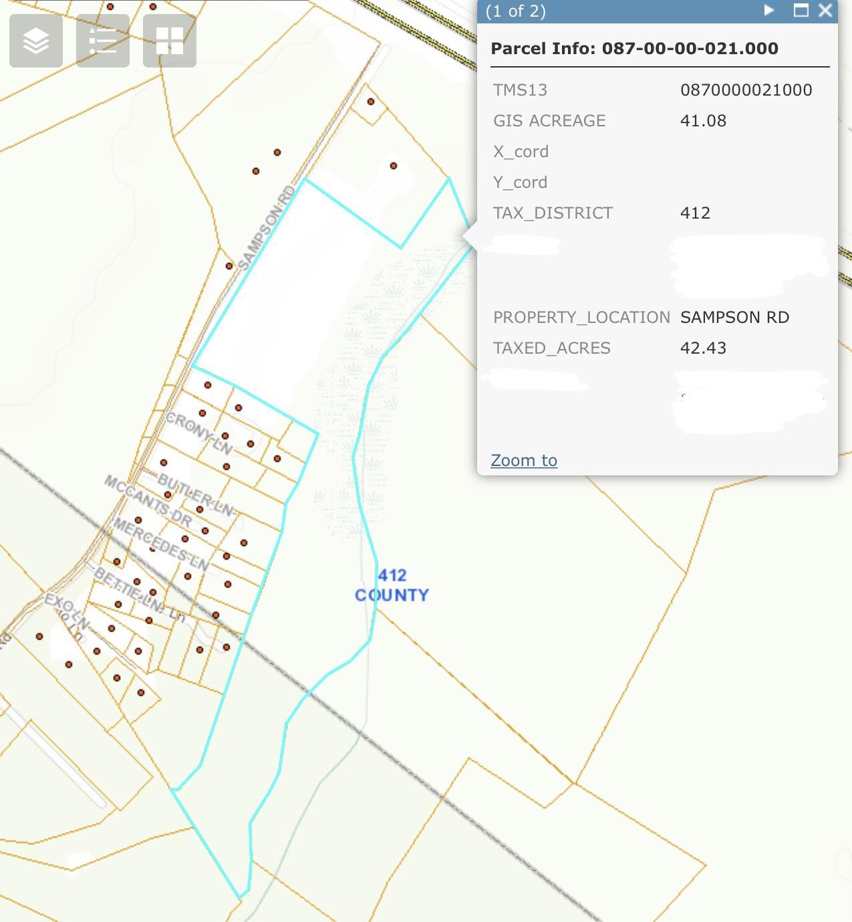Click the Zoom to link
This screenshot has width=852, height=922.
[x=524, y=460]
